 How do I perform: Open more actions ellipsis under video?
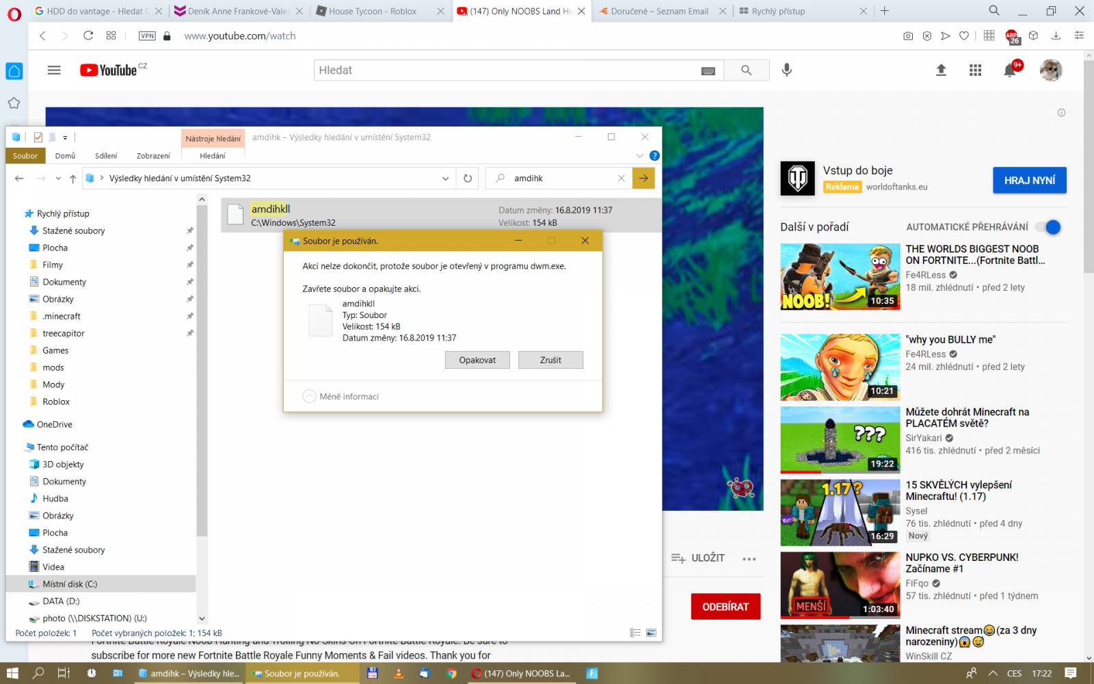[749, 559]
